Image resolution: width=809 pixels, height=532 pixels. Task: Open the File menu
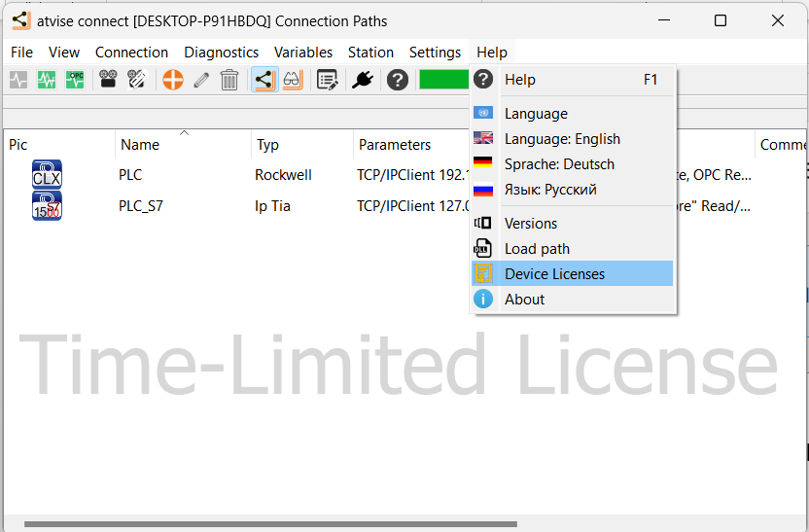coord(21,53)
